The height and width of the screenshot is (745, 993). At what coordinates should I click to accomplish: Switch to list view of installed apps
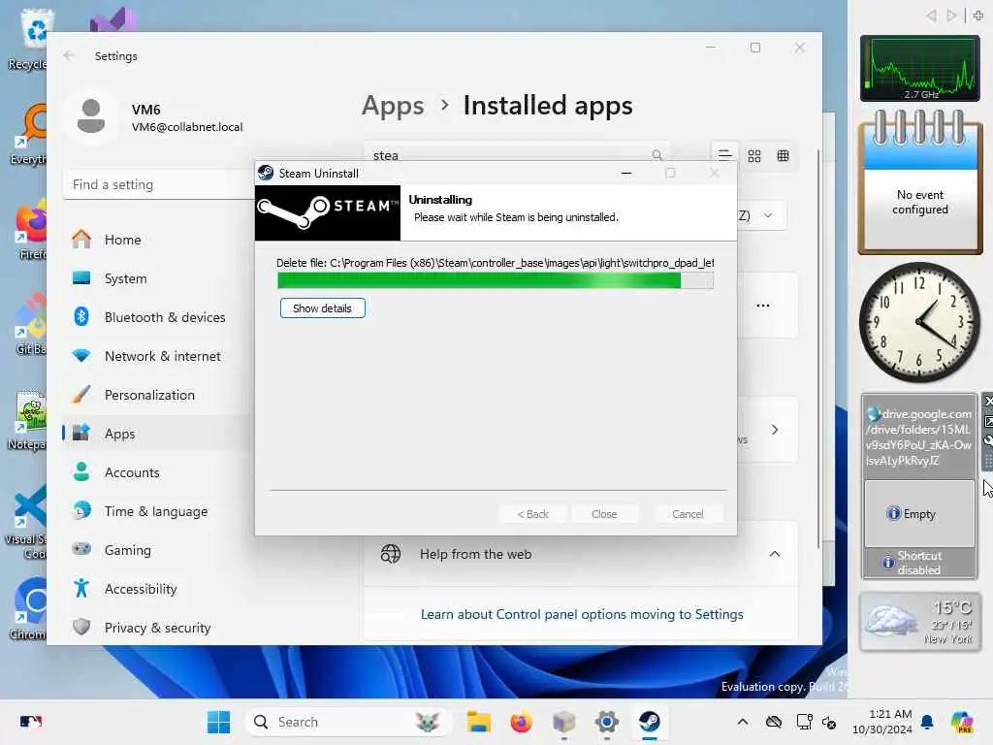click(x=724, y=155)
